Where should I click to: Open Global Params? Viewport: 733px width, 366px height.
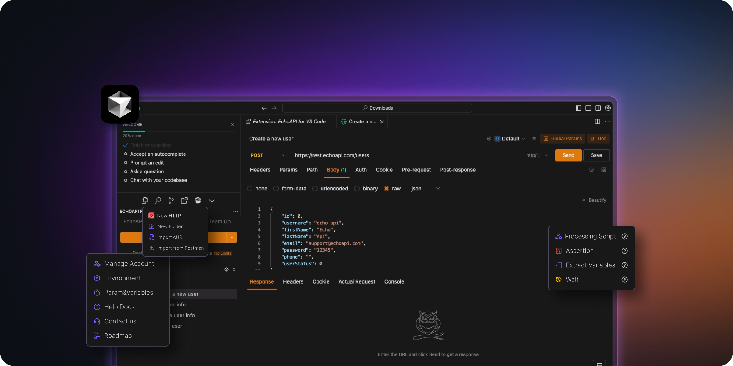point(563,139)
